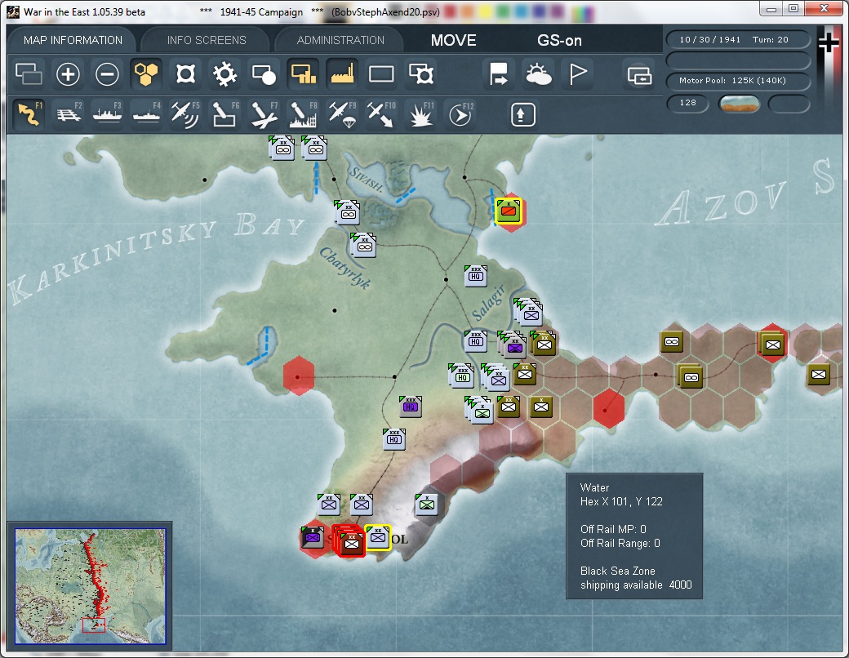The image size is (849, 658).
Task: Click the terrain preview oval
Action: point(739,104)
